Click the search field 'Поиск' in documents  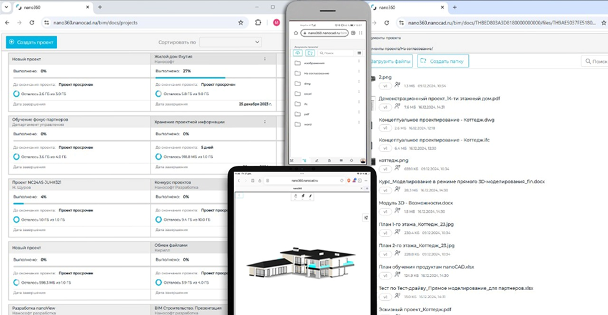point(595,61)
